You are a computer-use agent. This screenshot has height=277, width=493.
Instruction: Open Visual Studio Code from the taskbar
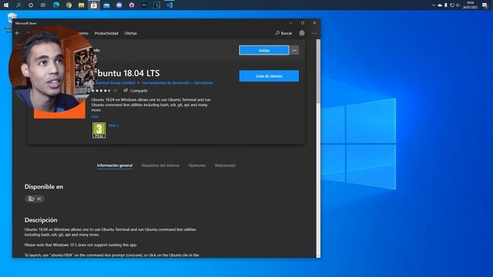tap(169, 5)
